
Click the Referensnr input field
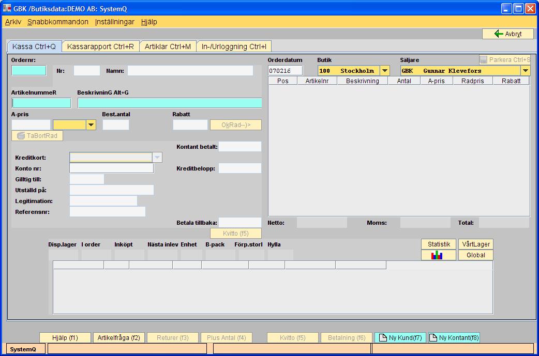coord(108,212)
